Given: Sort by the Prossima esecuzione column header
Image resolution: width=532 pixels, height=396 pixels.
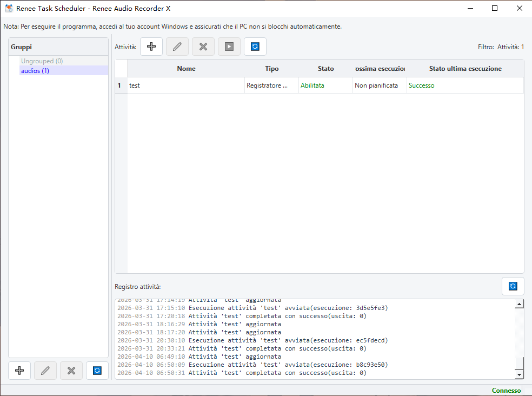Looking at the screenshot, I should (x=380, y=69).
